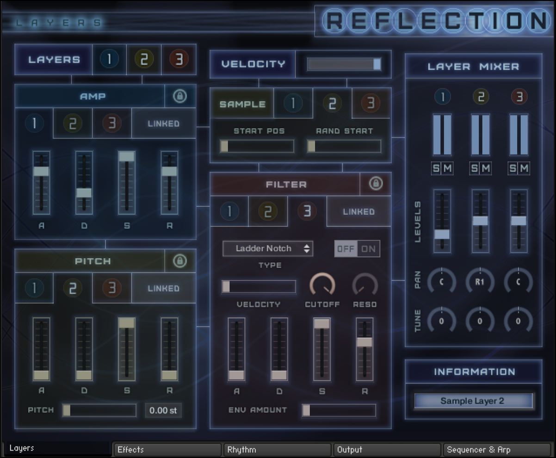Choose layer 2 in the Amp section

click(x=73, y=124)
